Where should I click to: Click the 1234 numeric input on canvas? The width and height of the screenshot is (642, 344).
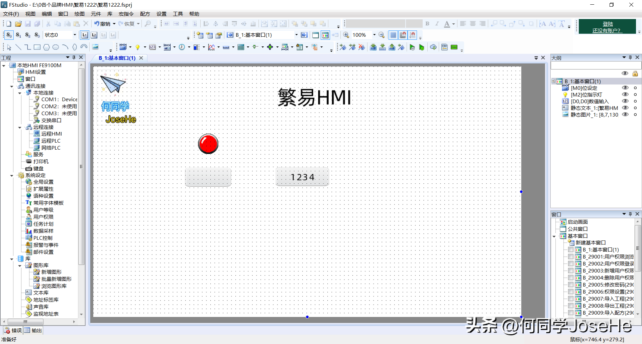tap(302, 177)
